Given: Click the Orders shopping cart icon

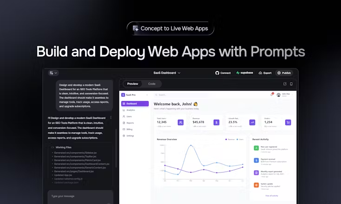Looking at the screenshot, I should click(x=288, y=122).
